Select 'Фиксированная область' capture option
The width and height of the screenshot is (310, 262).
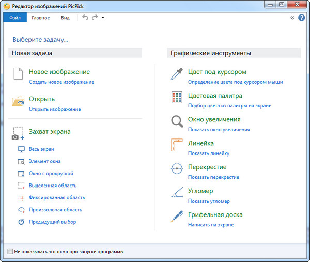[x=56, y=197]
